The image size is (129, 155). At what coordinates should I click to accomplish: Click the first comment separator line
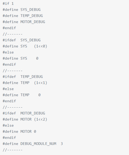(13, 34)
